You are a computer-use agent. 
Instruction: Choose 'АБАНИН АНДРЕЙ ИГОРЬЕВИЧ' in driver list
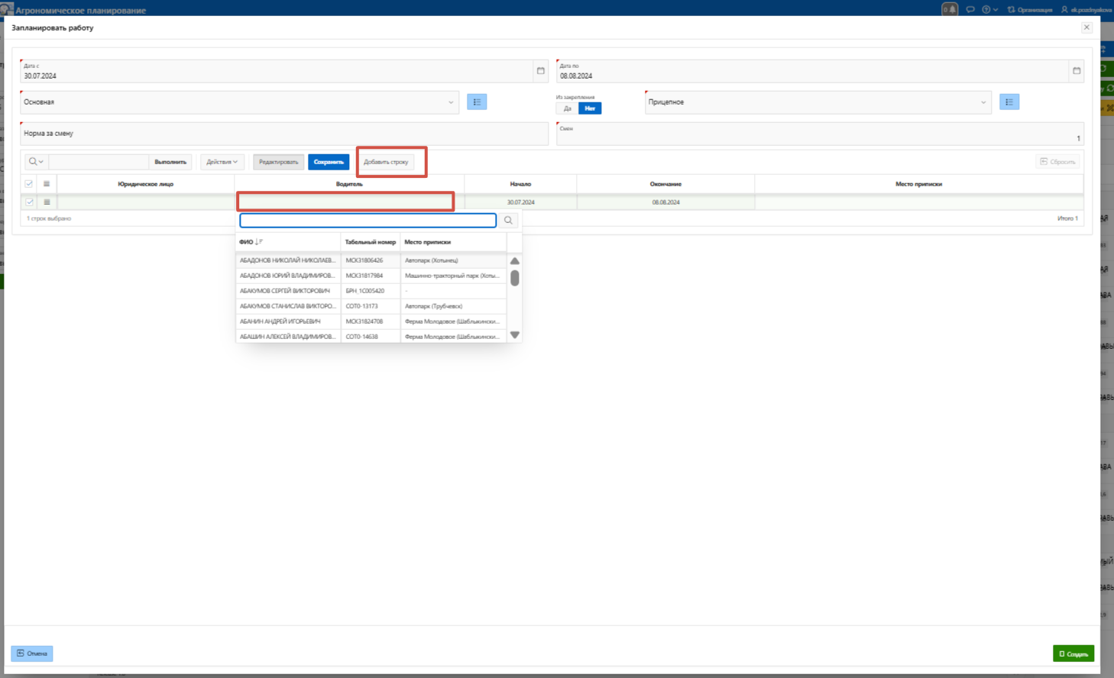tap(280, 321)
